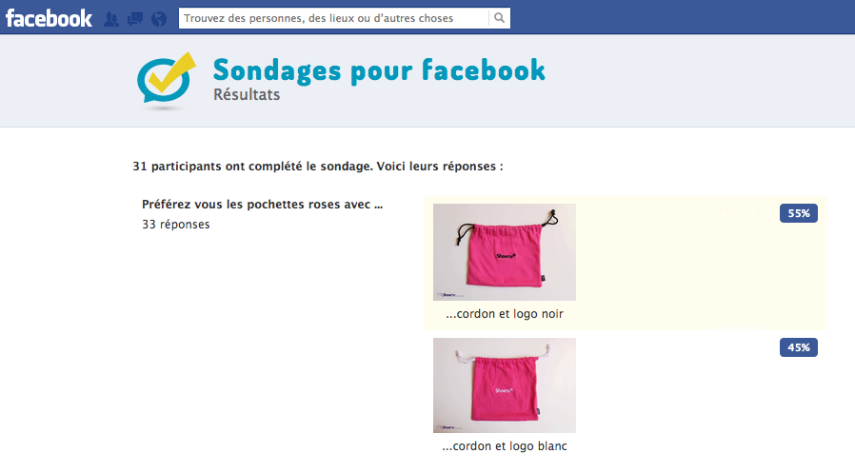
Task: Open the friend requests icon
Action: point(111,19)
